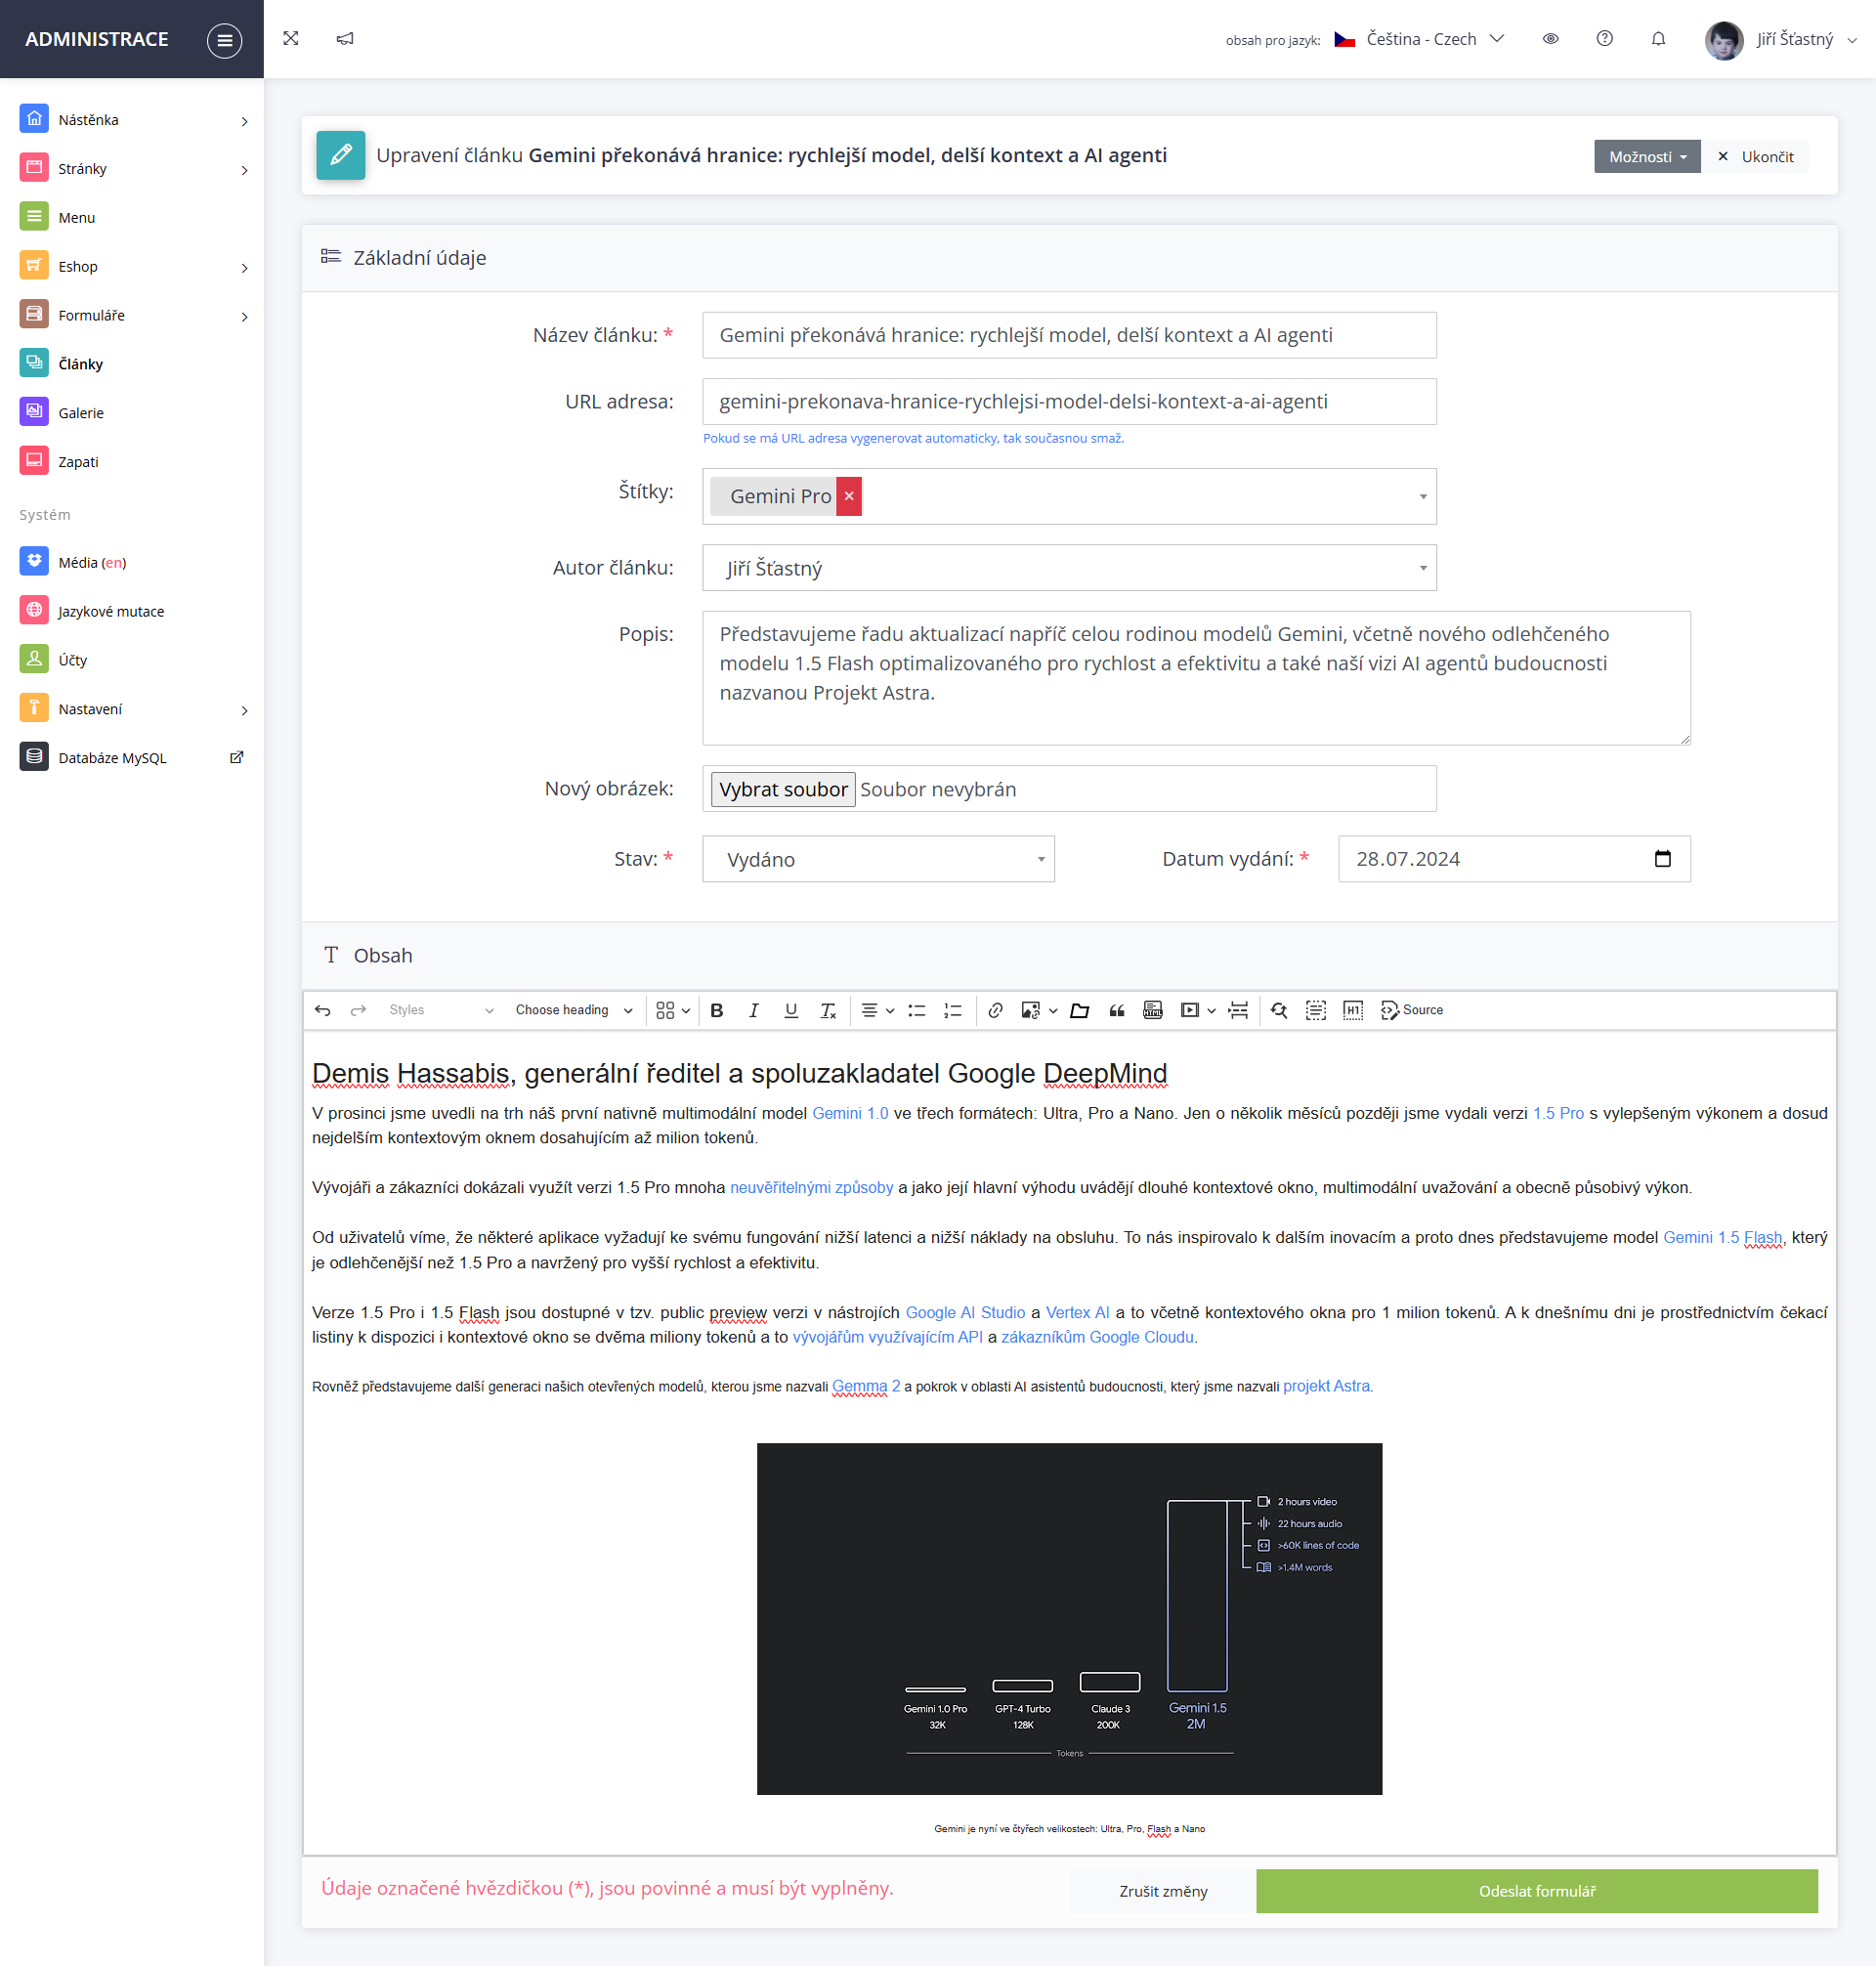Click the editor redo arrow
1876x1966 pixels.
(358, 1010)
